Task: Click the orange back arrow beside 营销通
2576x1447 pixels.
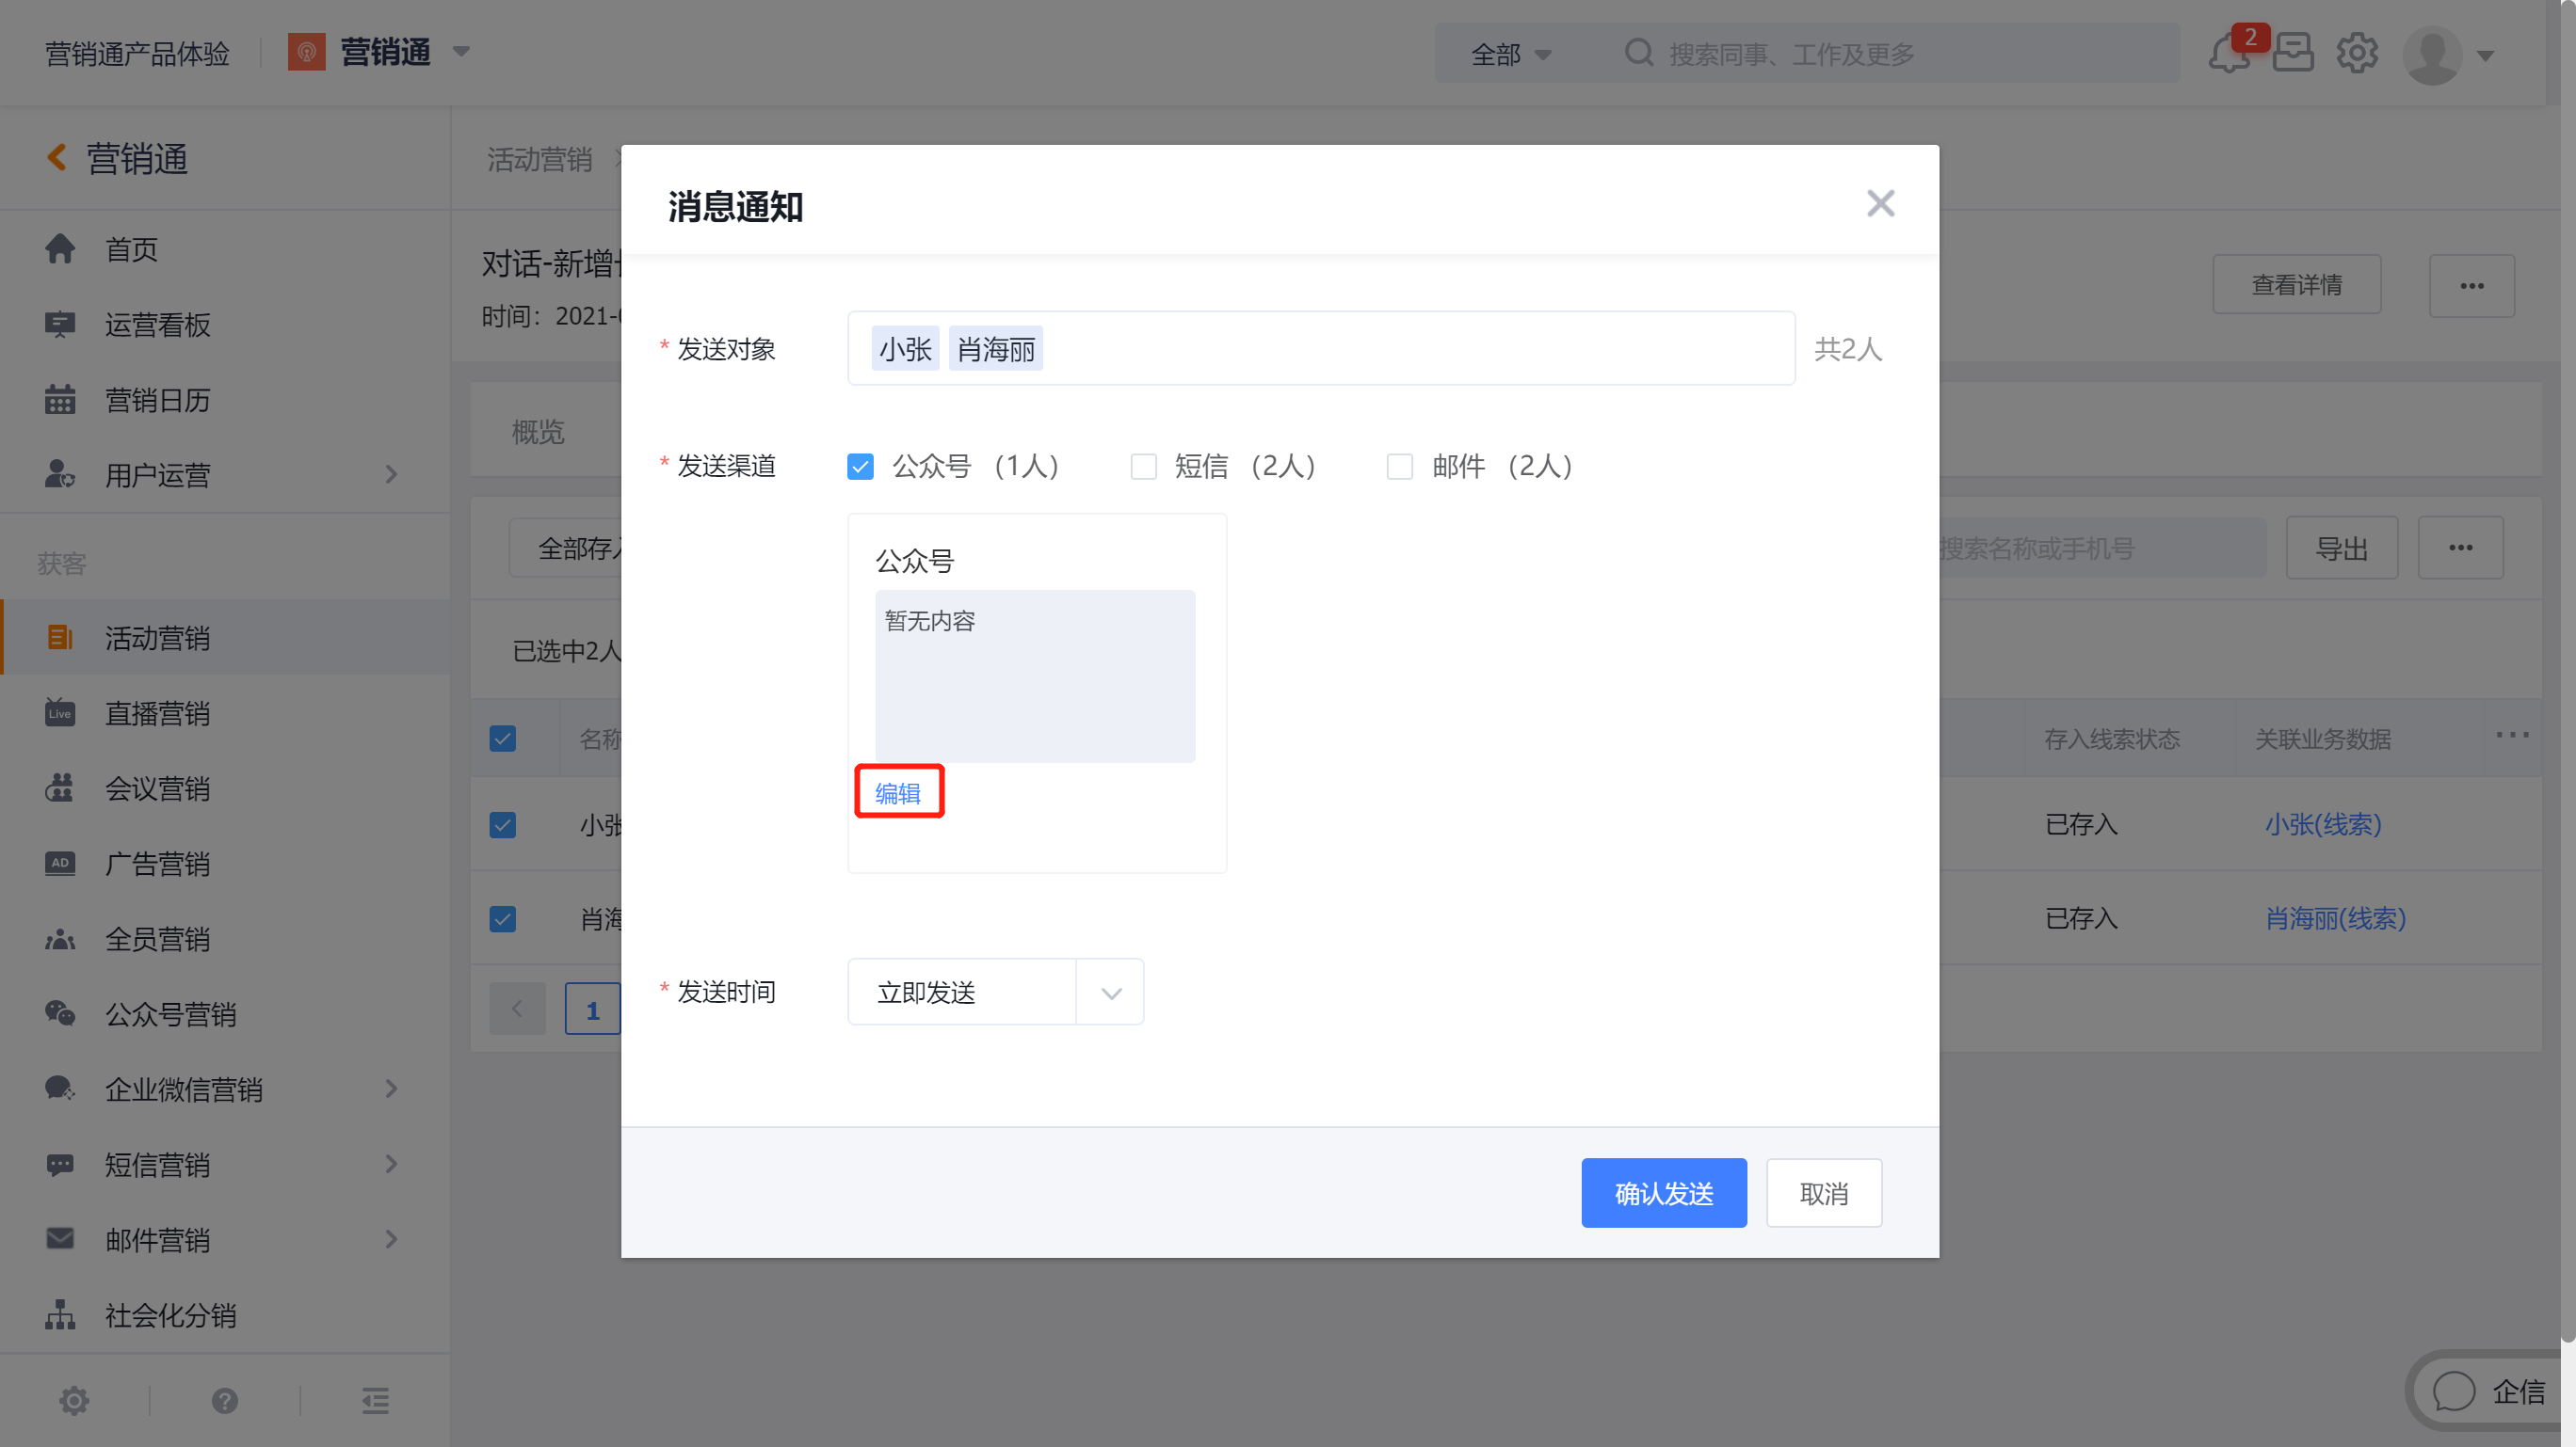Action: 57,158
